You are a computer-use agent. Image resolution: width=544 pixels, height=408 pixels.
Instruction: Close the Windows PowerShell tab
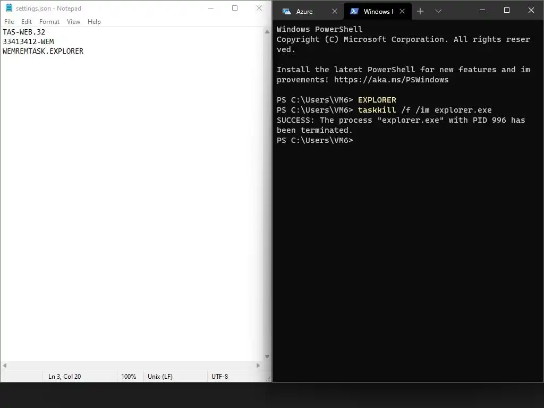point(402,12)
